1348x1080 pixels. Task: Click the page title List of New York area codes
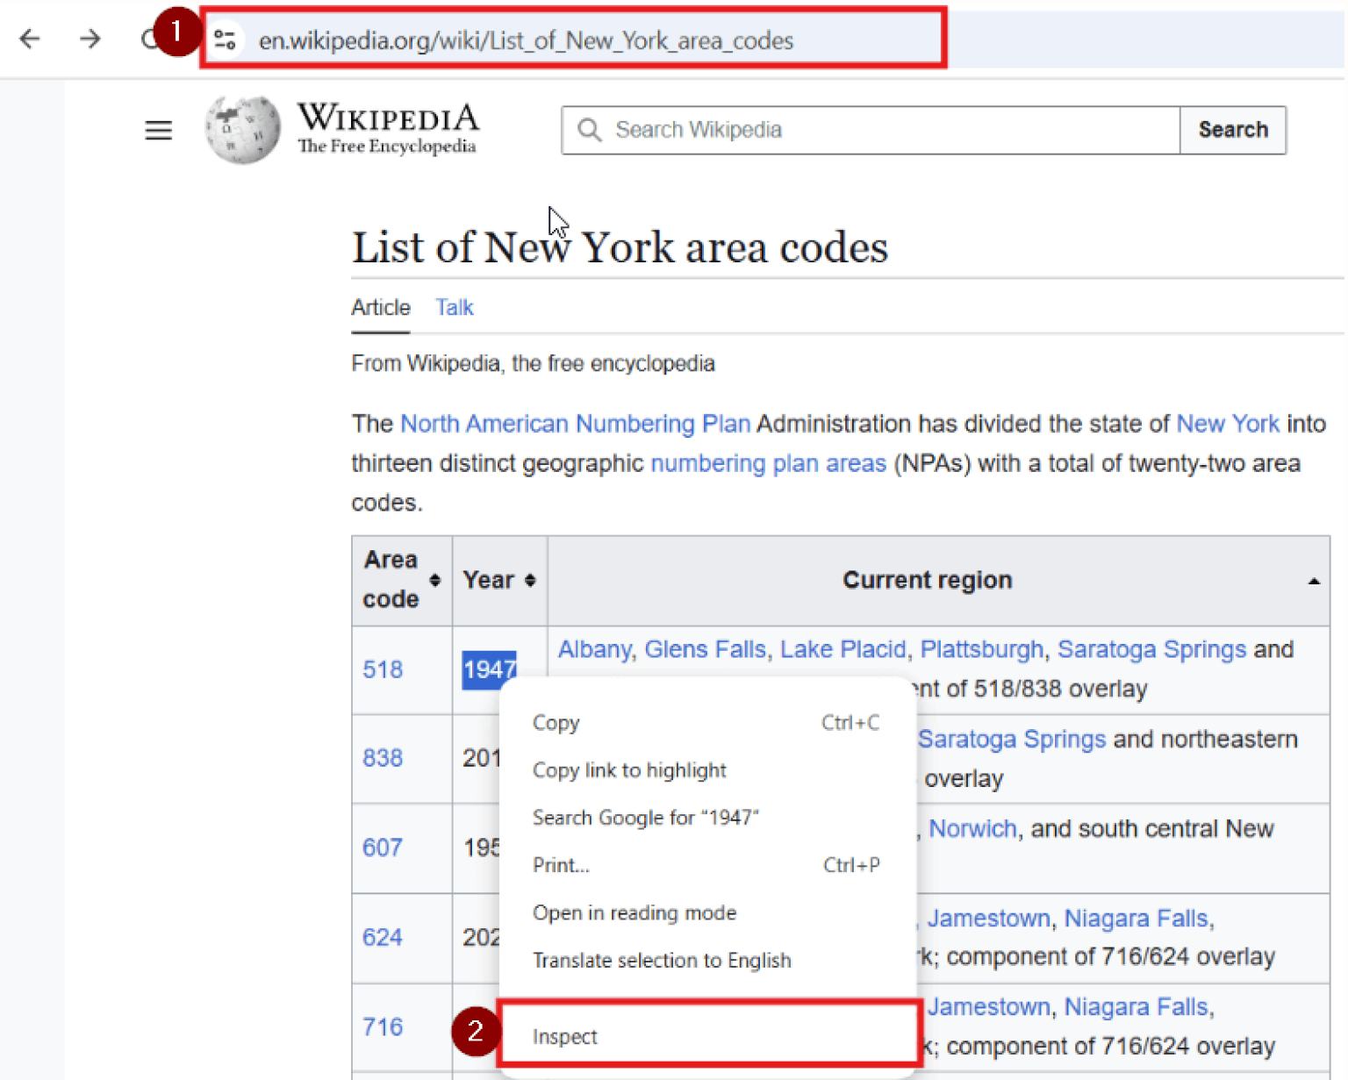tap(620, 247)
